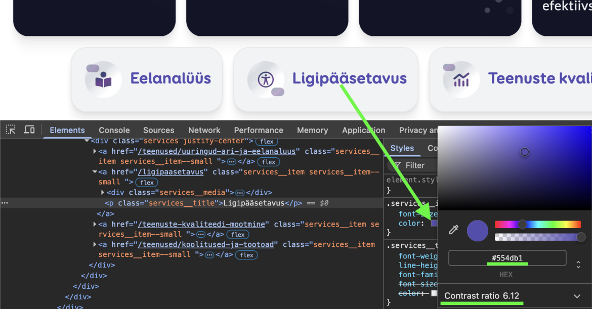This screenshot has height=309, width=592.
Task: Expand ellipsis in teenuste-kvaliteedi-mootmine anchor
Action: click(201, 235)
